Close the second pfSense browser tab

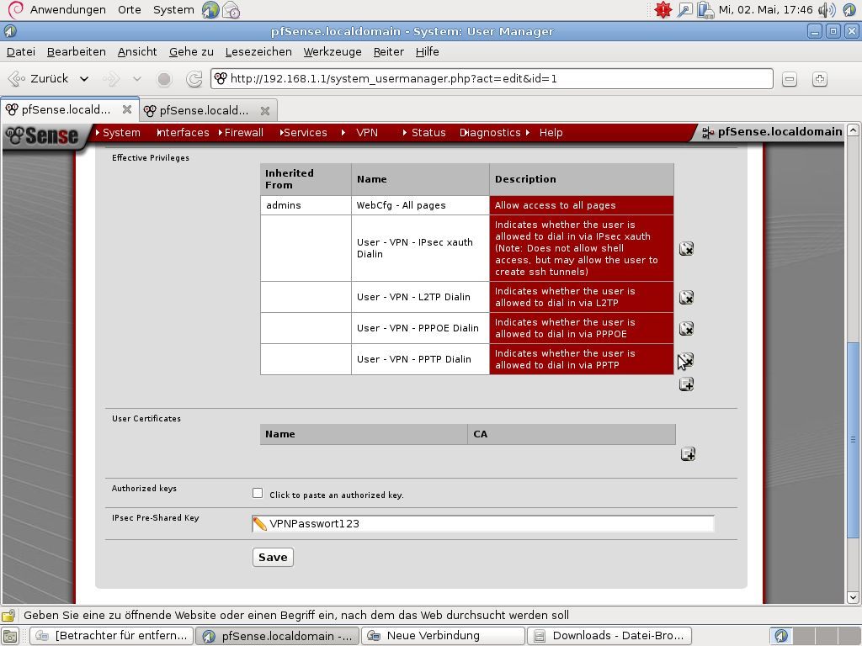click(x=265, y=110)
